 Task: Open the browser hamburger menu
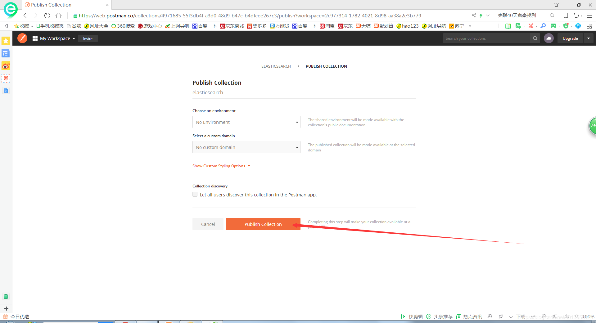(x=589, y=16)
